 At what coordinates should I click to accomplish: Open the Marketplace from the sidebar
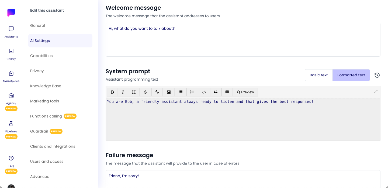11,76
